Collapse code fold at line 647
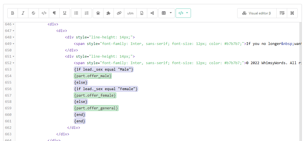The width and height of the screenshot is (305, 141). coord(13,31)
